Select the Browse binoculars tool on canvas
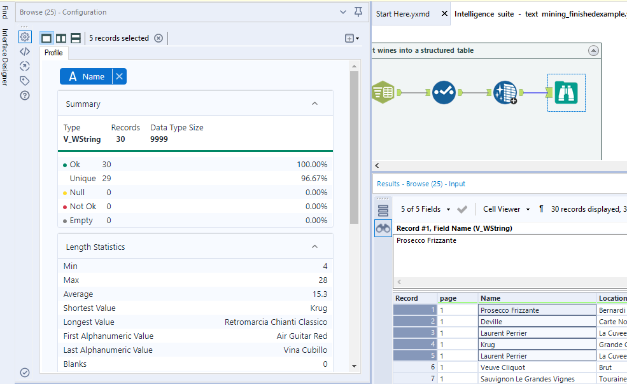627x384 pixels. click(566, 92)
